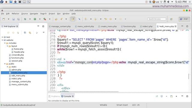The image size is (192, 108).
Task: Switch to the index1.php editor tab
Action: click(x=146, y=26)
